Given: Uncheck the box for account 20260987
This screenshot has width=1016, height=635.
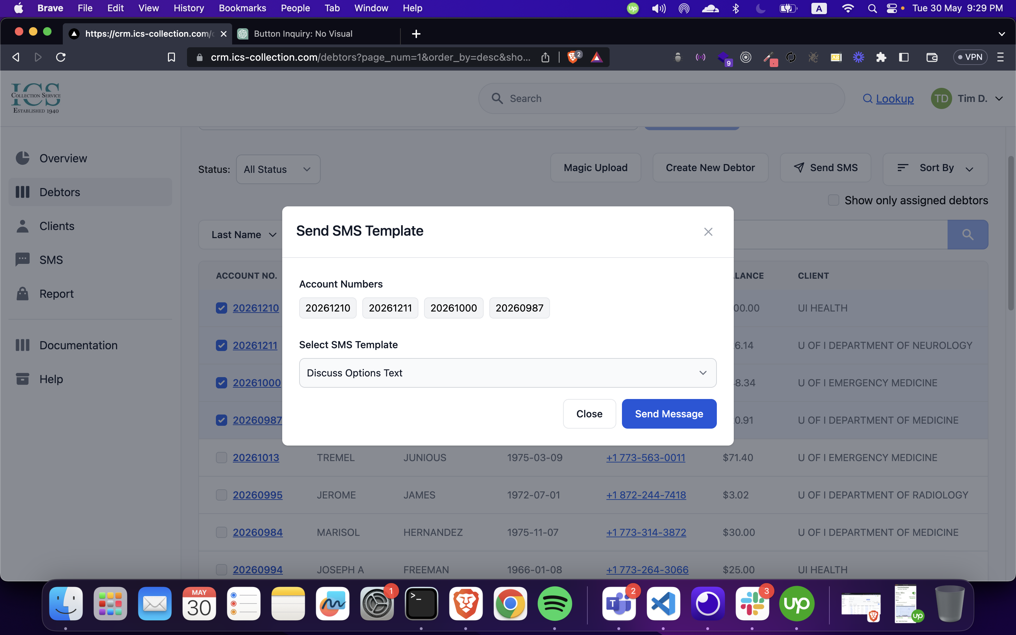Looking at the screenshot, I should point(221,420).
